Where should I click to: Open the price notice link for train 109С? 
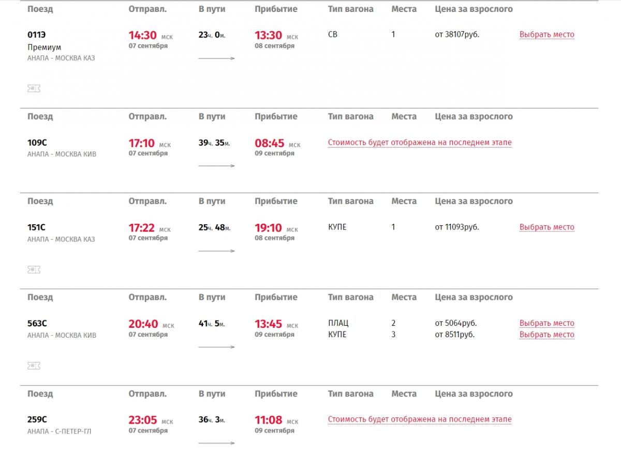420,142
